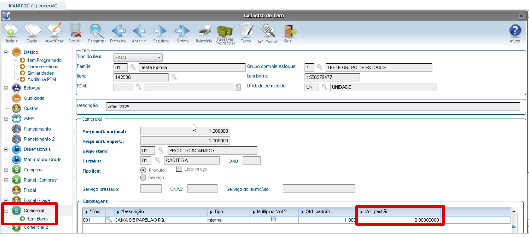
Task: Open the Ajuda help icon
Action: click(x=515, y=30)
